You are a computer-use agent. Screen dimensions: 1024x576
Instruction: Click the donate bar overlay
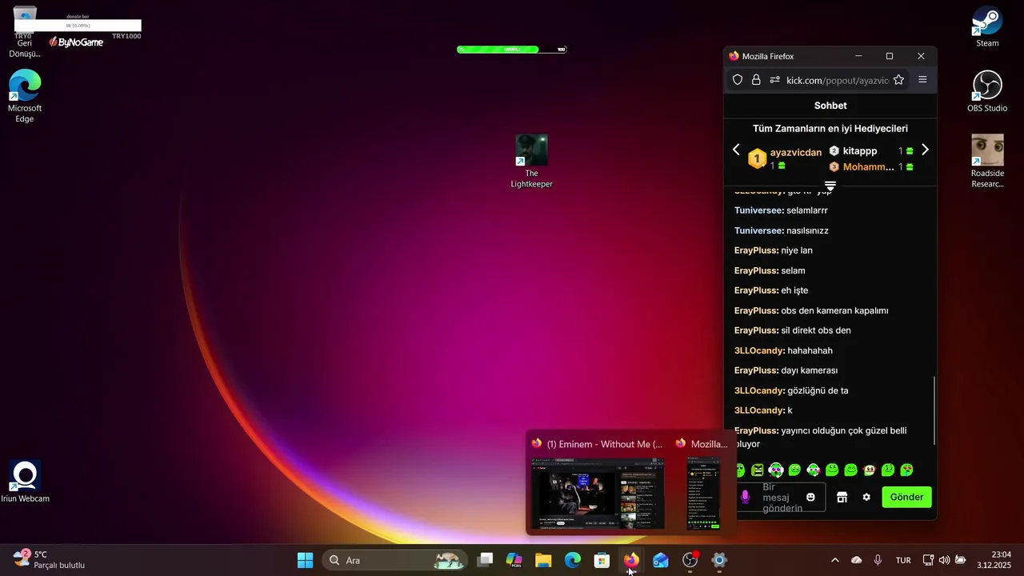(x=78, y=26)
